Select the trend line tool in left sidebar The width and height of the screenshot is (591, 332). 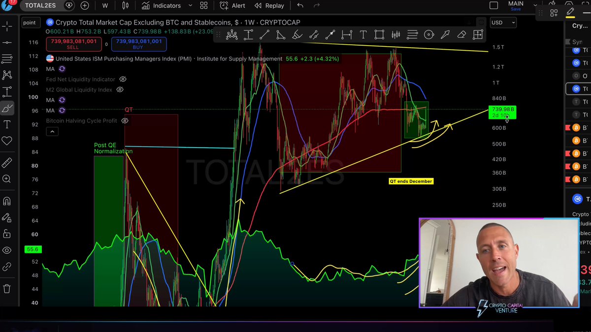7,42
